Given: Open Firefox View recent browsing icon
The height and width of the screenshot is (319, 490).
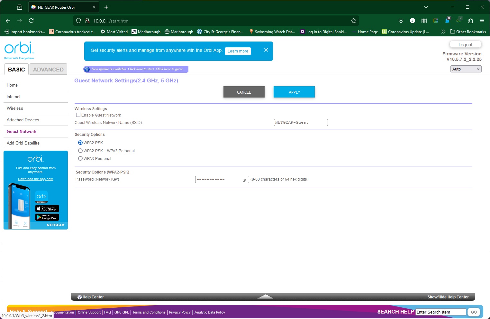Looking at the screenshot, I should click(x=20, y=7).
